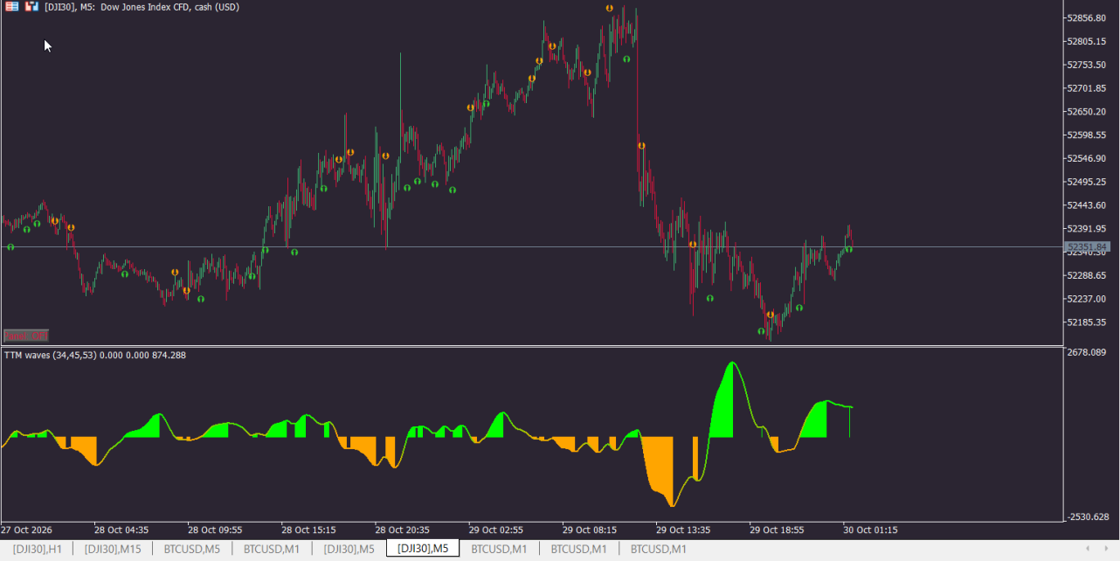The height and width of the screenshot is (561, 1120).
Task: Click the Depth of Market icon
Action: point(31,6)
